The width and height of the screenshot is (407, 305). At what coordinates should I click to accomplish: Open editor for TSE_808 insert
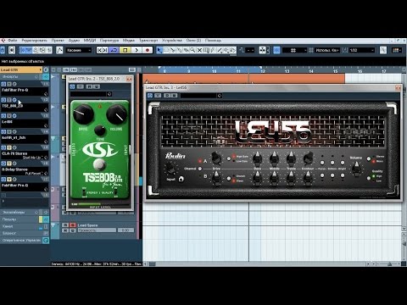pos(14,100)
